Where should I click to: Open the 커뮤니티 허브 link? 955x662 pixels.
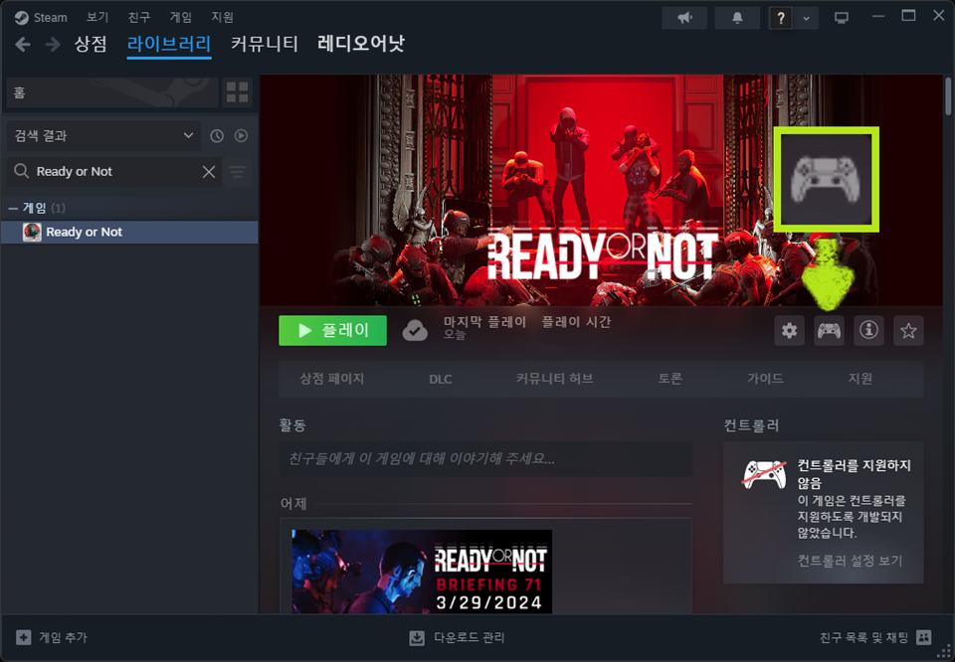click(x=554, y=379)
